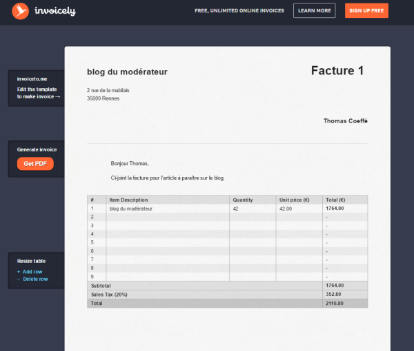The width and height of the screenshot is (414, 351).
Task: Edit the company name blog du modérateur heading
Action: pyautogui.click(x=127, y=72)
